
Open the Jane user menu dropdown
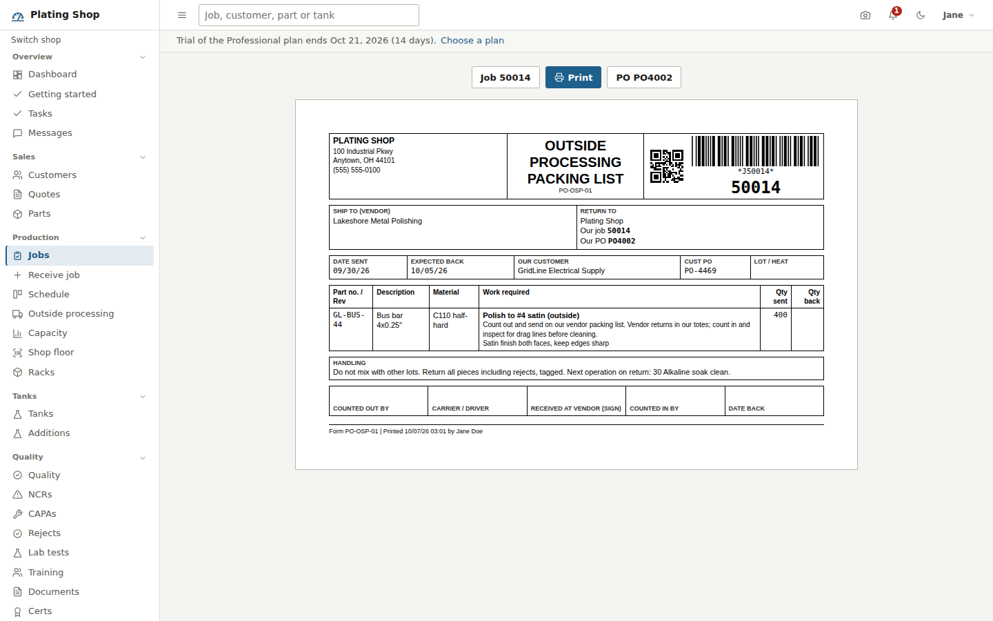coord(959,15)
